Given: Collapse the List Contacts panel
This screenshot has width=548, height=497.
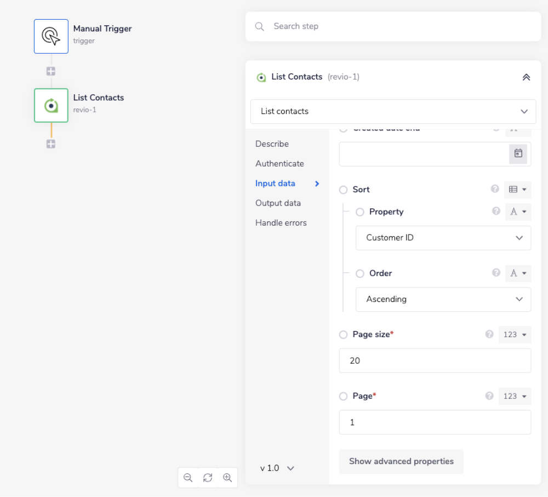Looking at the screenshot, I should point(526,77).
